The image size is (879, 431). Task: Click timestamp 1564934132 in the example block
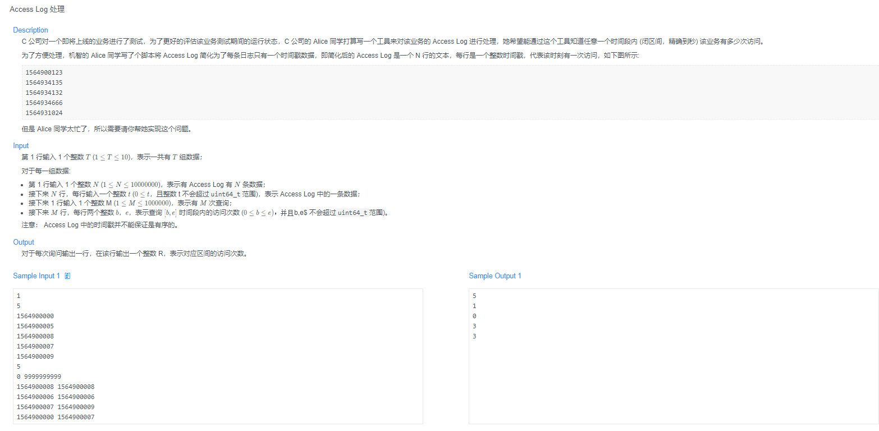44,93
